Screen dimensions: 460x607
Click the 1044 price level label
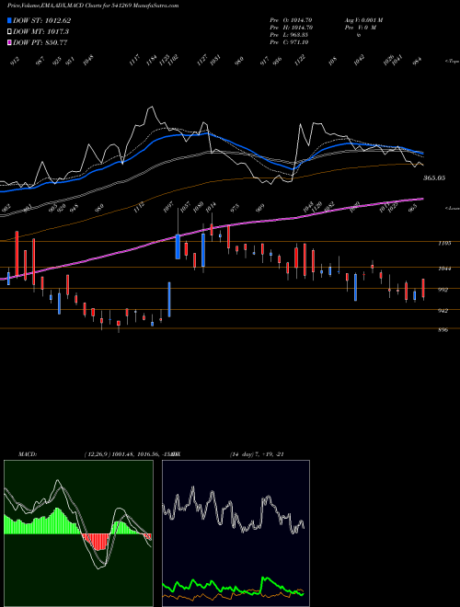pos(444,269)
